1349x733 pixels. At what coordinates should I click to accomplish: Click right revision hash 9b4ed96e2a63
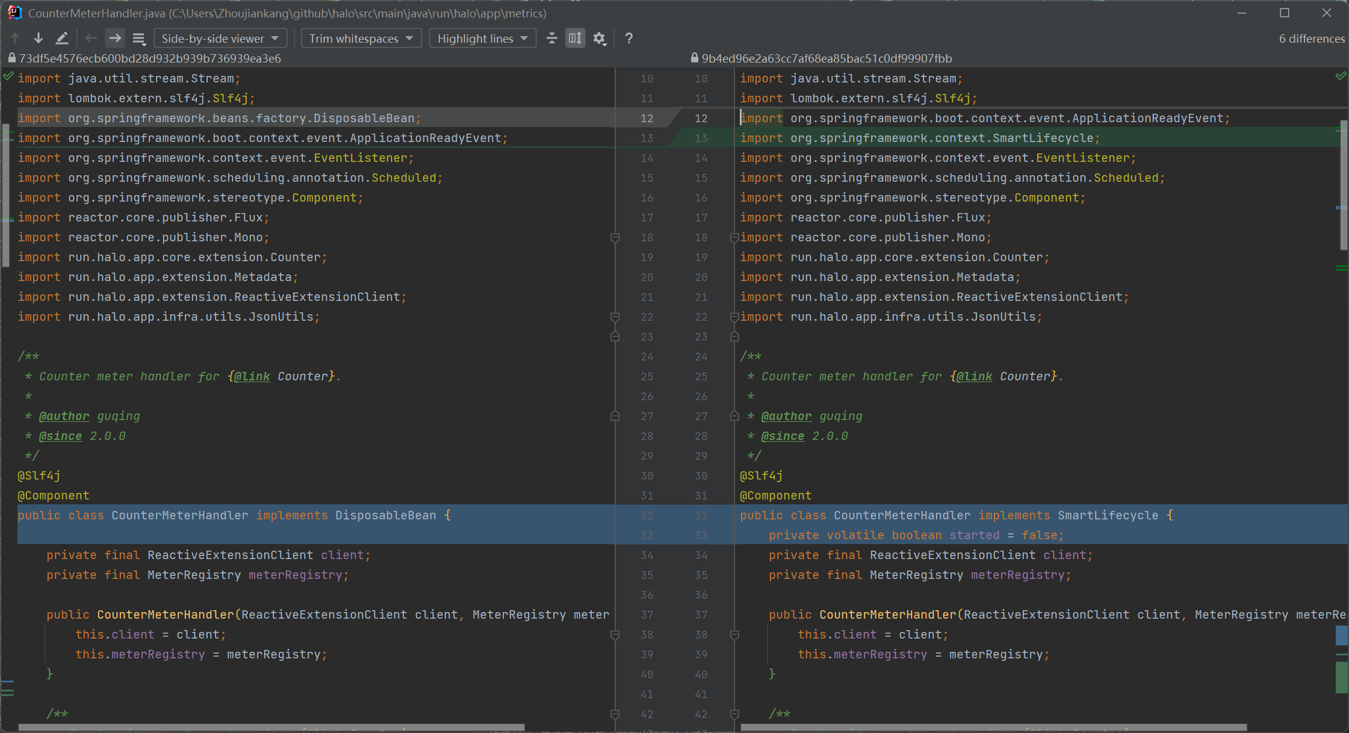pyautogui.click(x=826, y=58)
